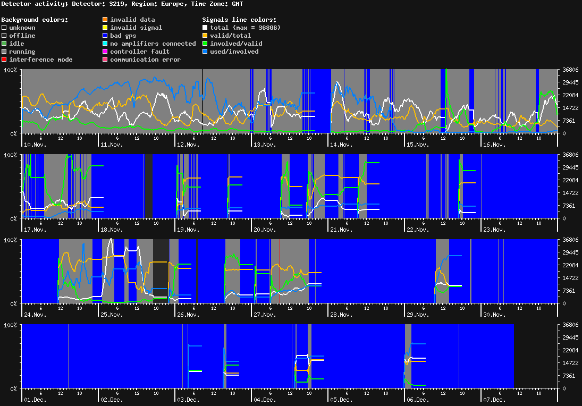
Task: Select the blue bad gps legend swatch
Action: (105, 36)
